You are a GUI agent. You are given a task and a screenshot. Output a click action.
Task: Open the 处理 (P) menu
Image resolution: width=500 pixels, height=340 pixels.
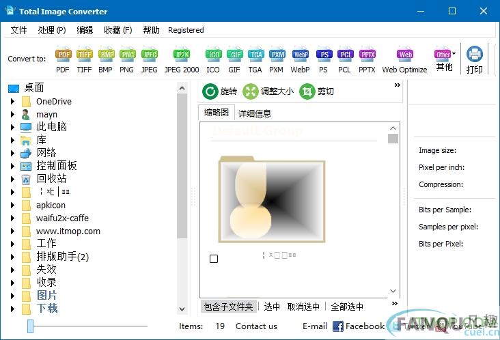[x=52, y=30]
